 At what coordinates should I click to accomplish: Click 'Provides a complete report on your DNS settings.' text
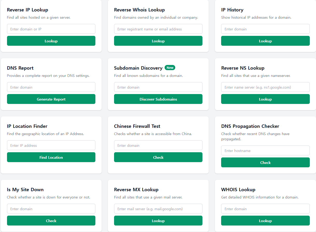48,76
